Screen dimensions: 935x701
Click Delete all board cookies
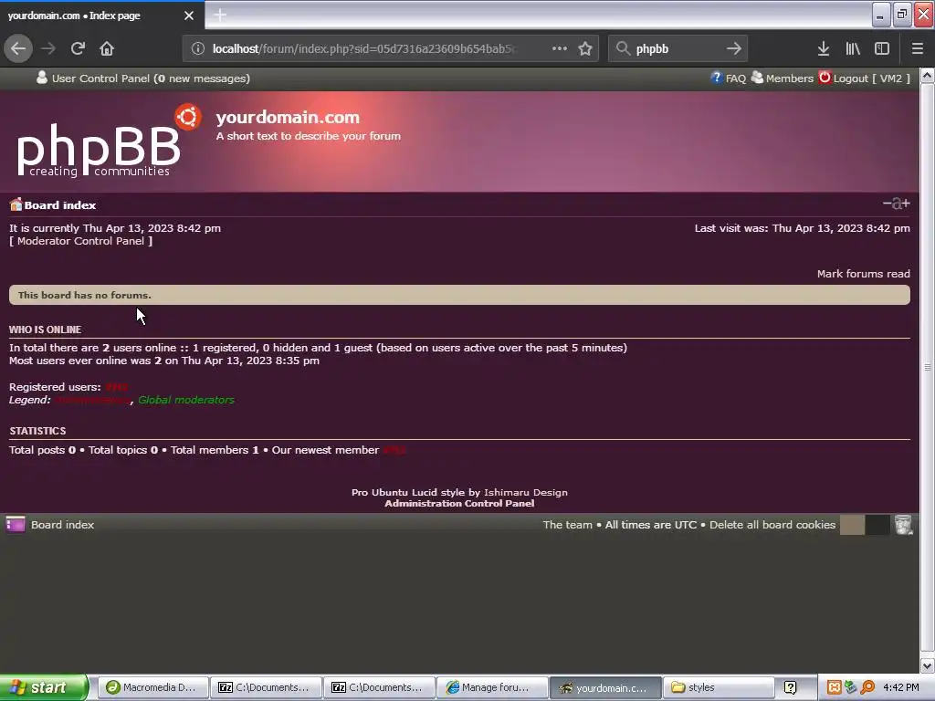pos(772,525)
